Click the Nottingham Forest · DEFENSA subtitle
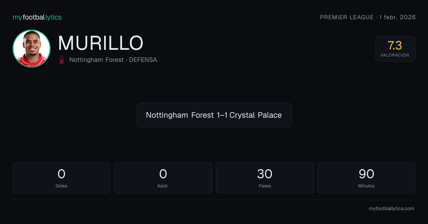Screen dimensions: 428x224 click(113, 60)
